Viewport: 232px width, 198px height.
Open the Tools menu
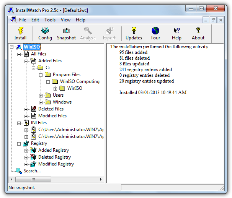[50, 20]
